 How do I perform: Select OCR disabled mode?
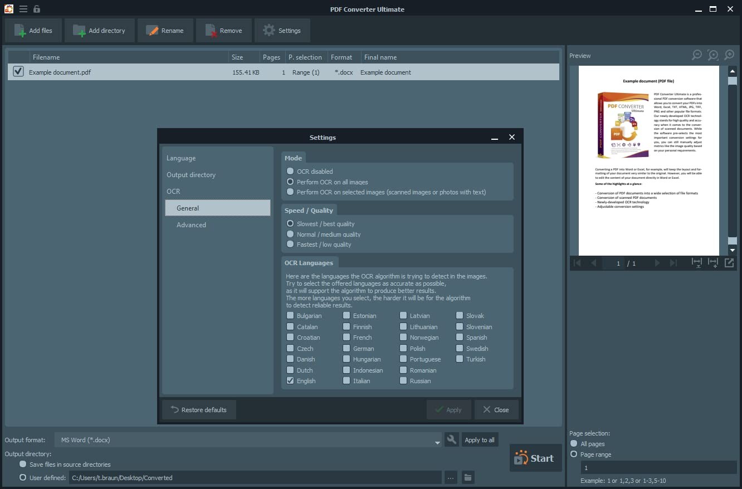click(x=290, y=172)
